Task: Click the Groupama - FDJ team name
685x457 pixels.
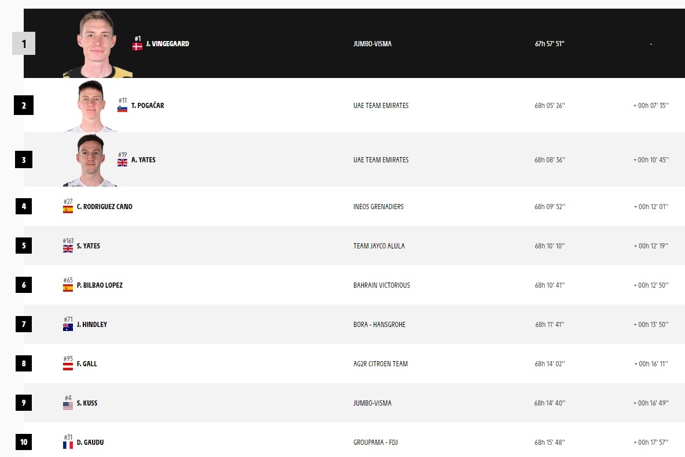Action: [375, 443]
